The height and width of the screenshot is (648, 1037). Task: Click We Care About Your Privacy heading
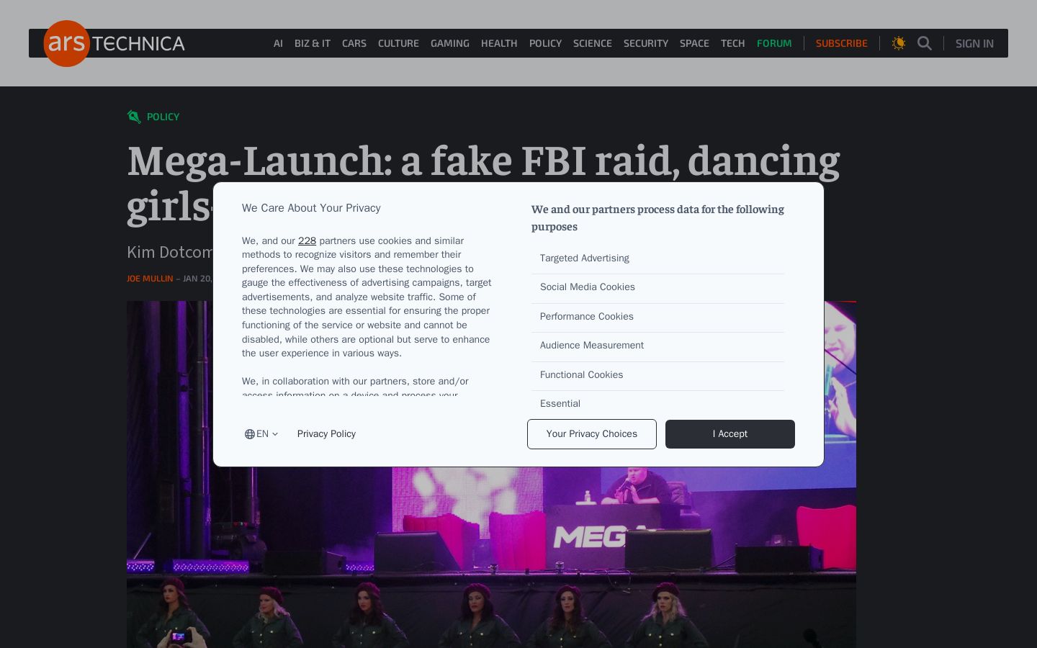(311, 208)
